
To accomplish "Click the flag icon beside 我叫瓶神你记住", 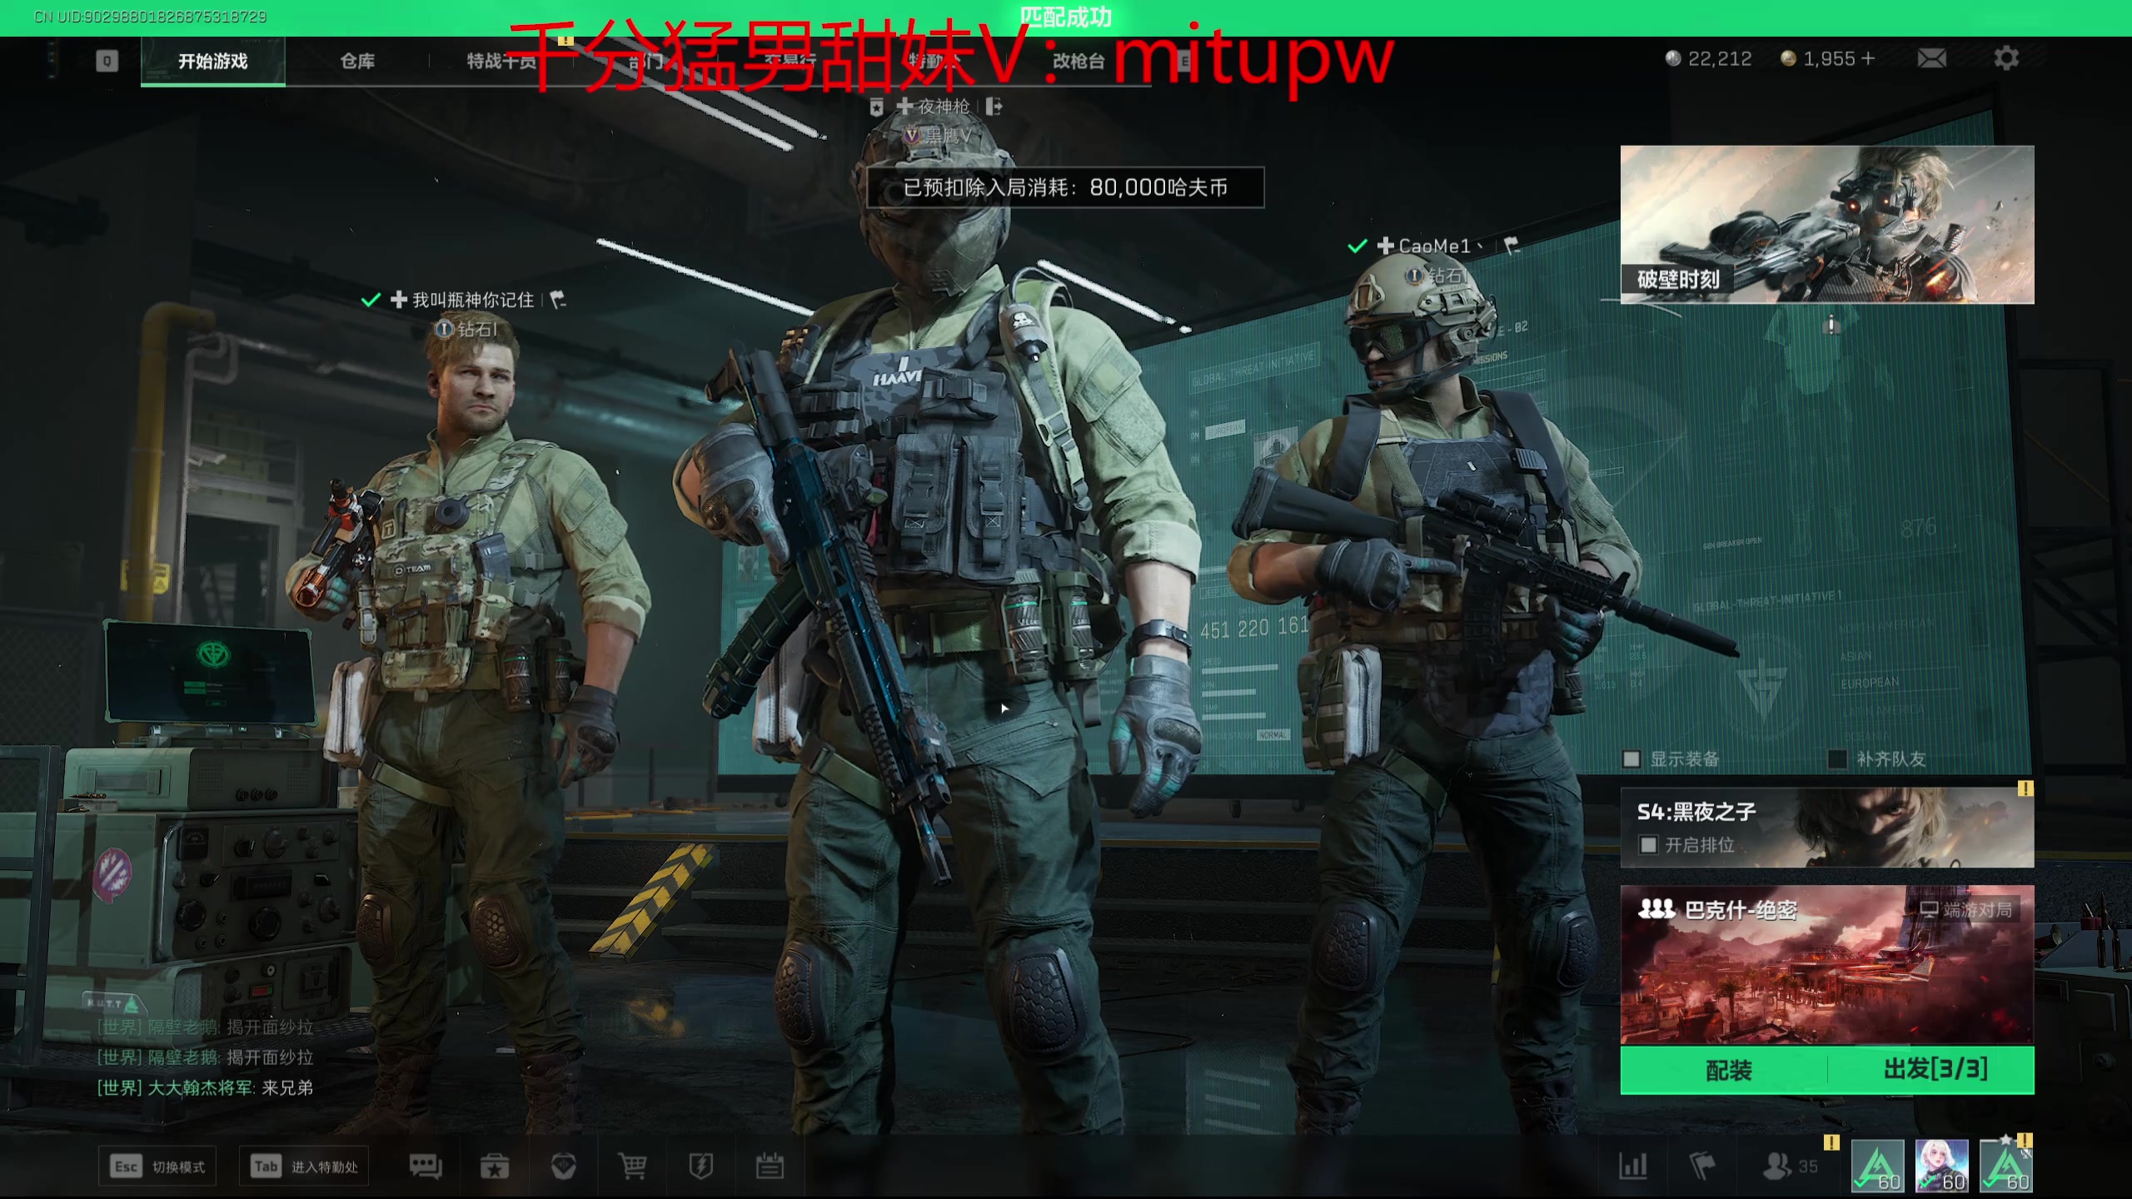I will click(558, 299).
